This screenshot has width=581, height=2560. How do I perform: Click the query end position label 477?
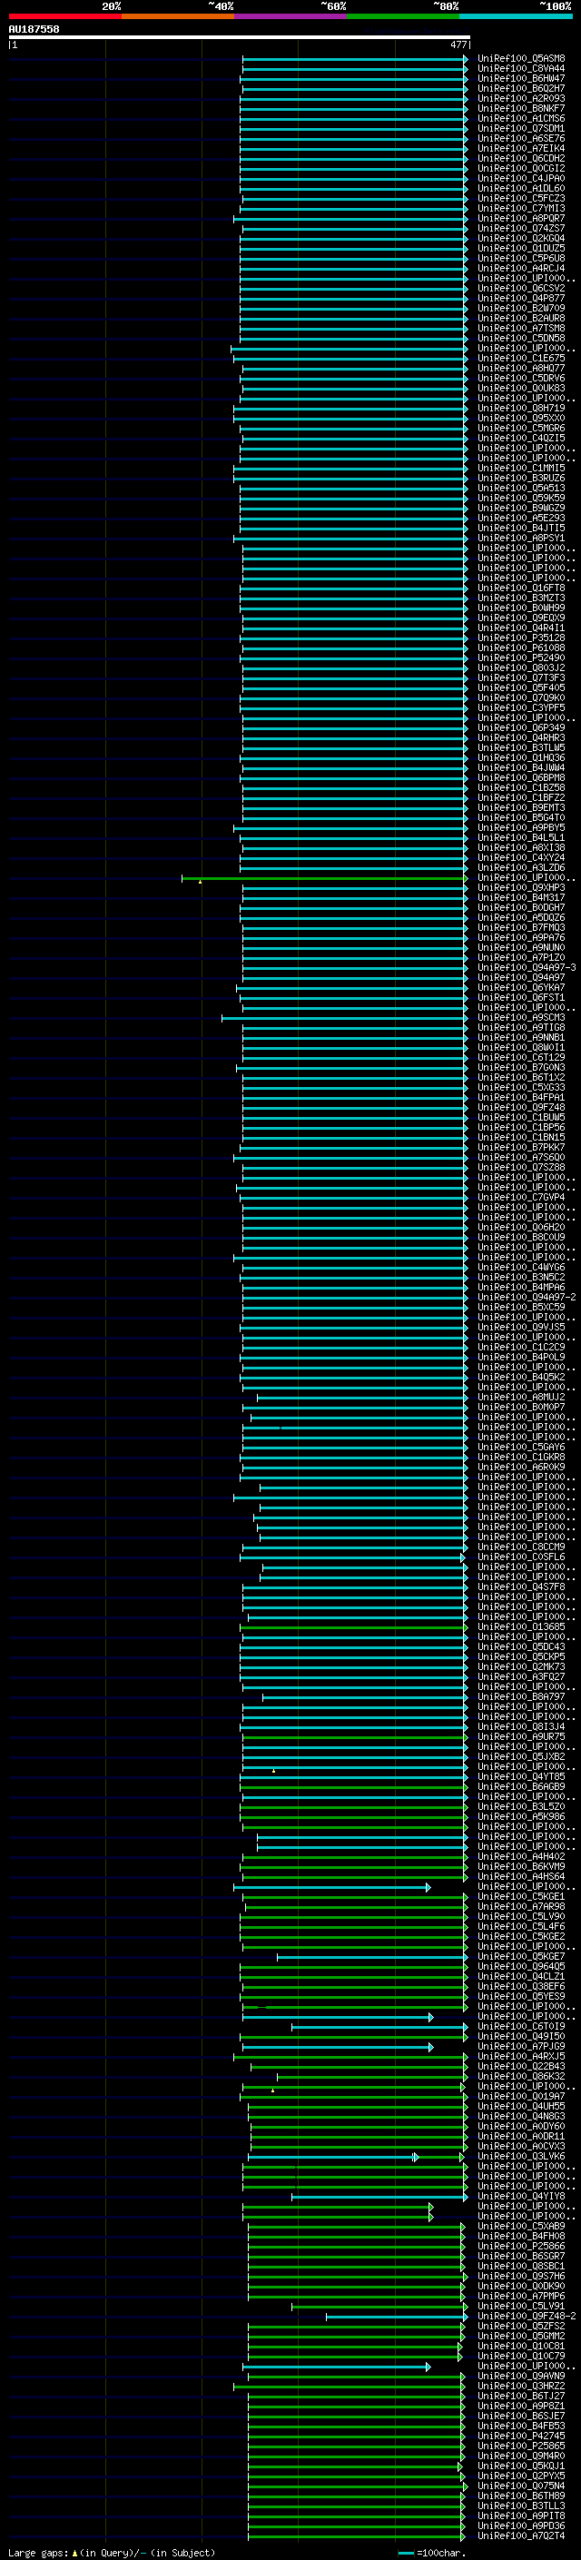[x=458, y=44]
